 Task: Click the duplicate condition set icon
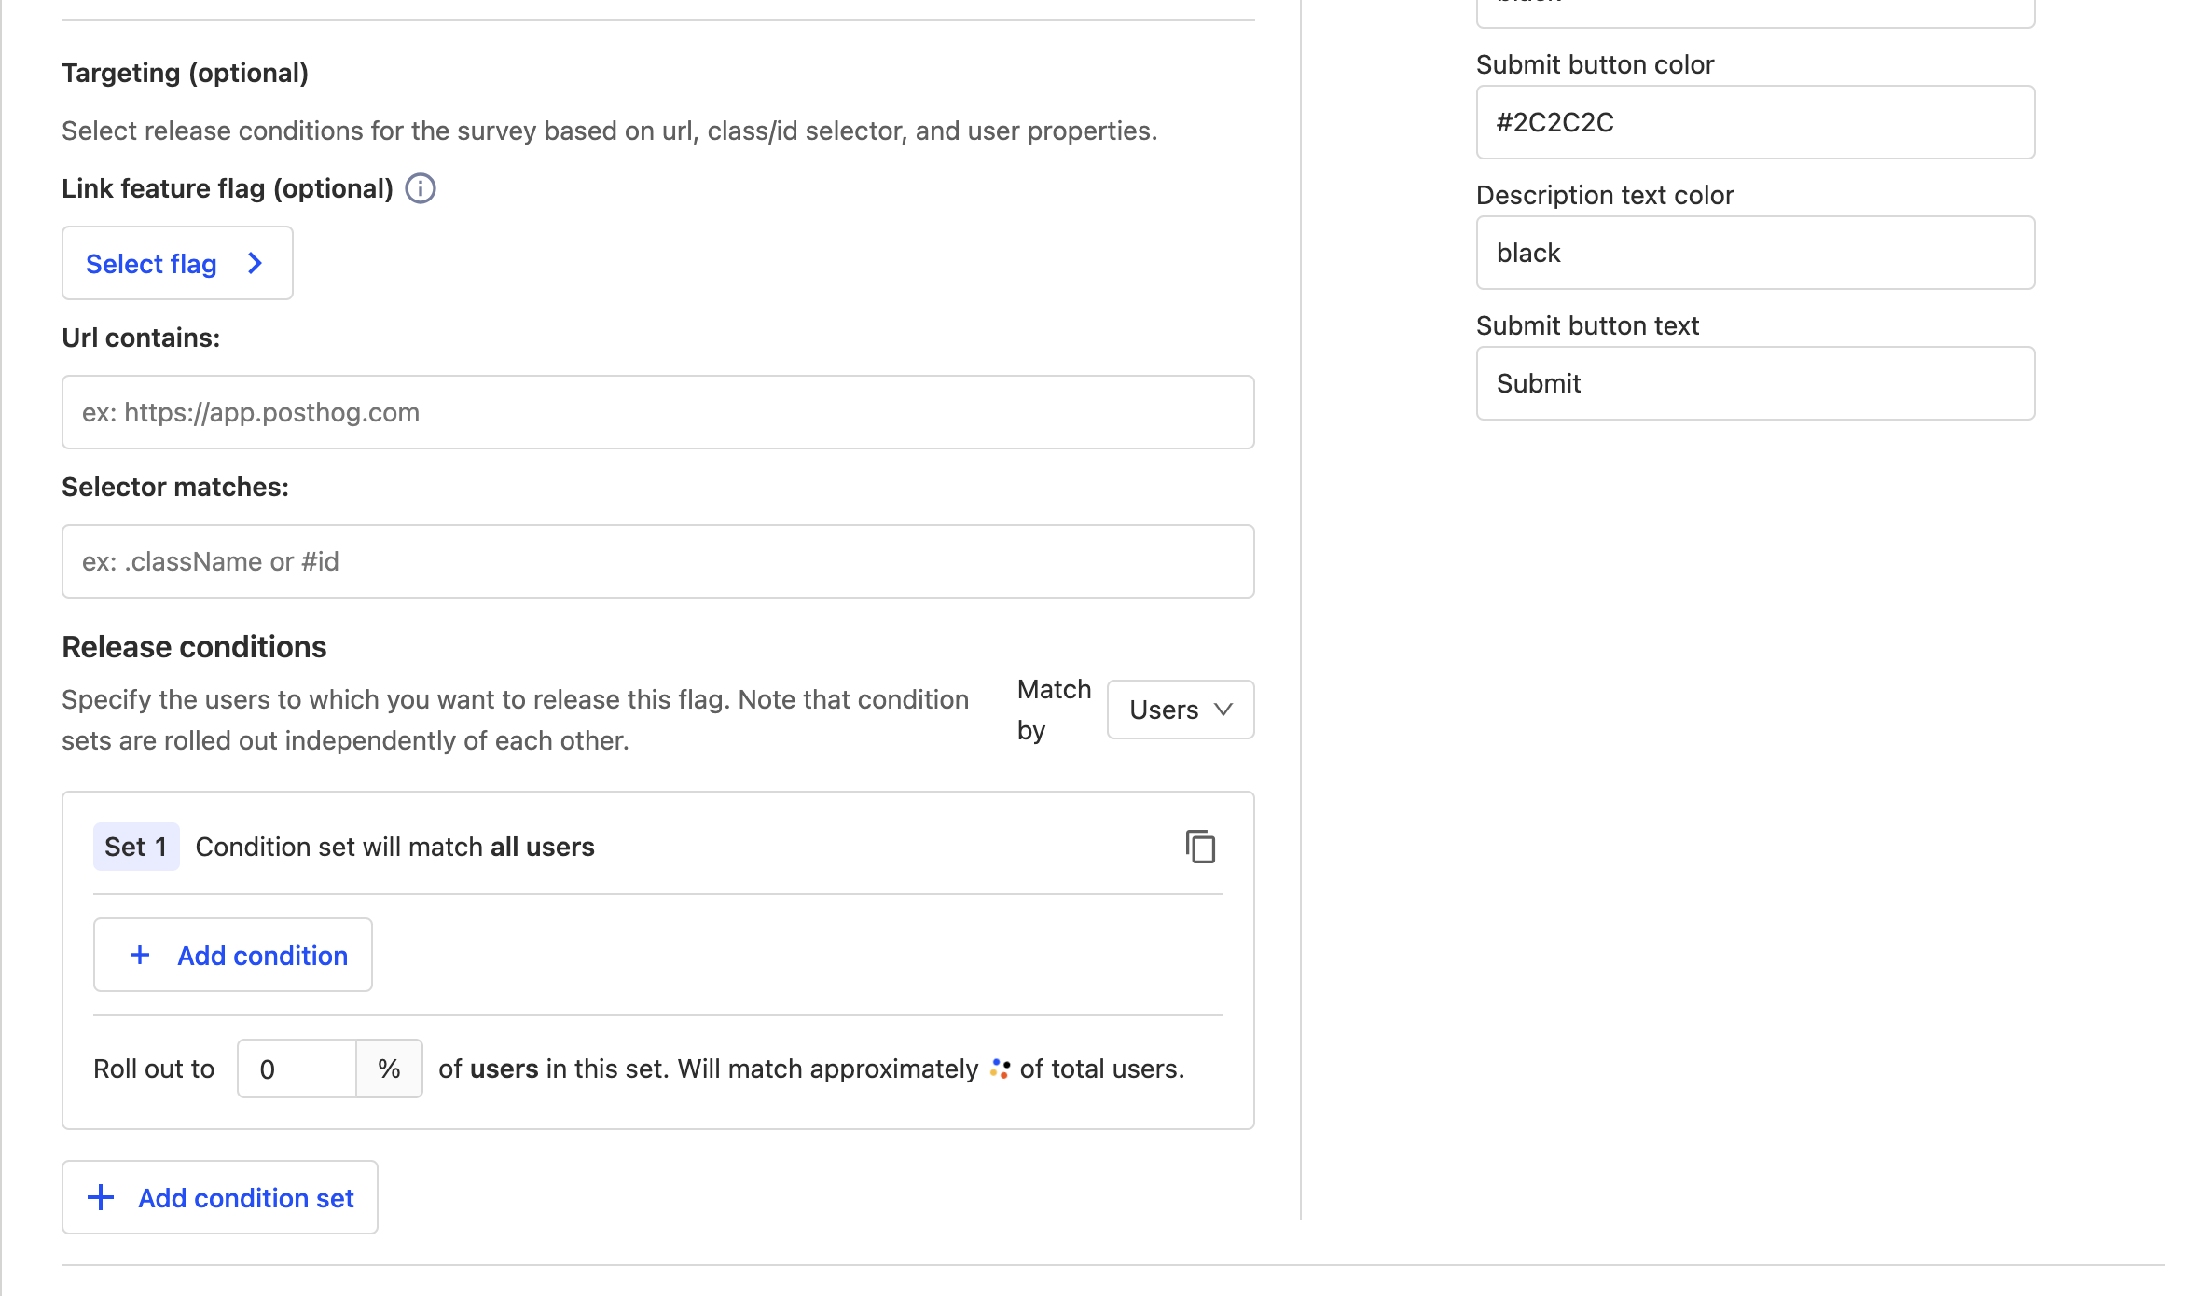pos(1200,847)
